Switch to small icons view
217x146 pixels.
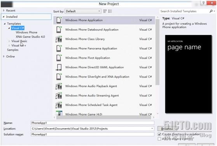[x=105, y=11]
